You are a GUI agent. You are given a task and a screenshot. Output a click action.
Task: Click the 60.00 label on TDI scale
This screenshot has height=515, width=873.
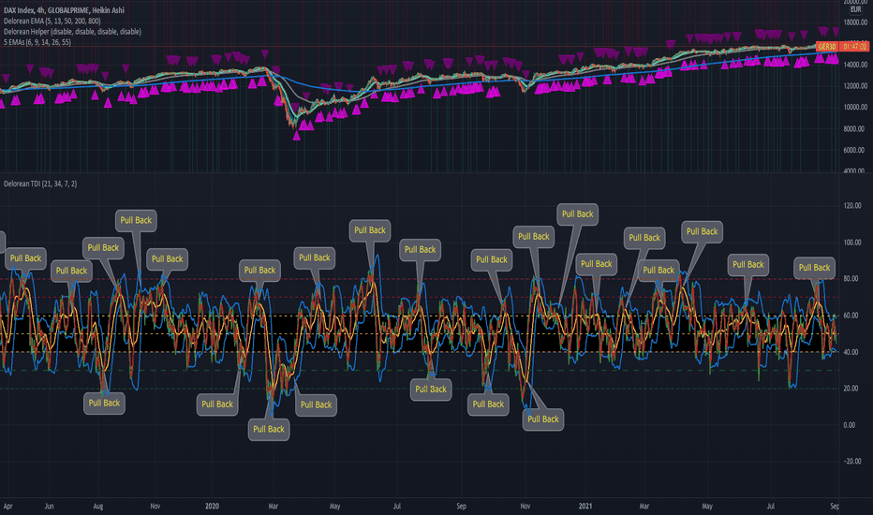(x=851, y=316)
